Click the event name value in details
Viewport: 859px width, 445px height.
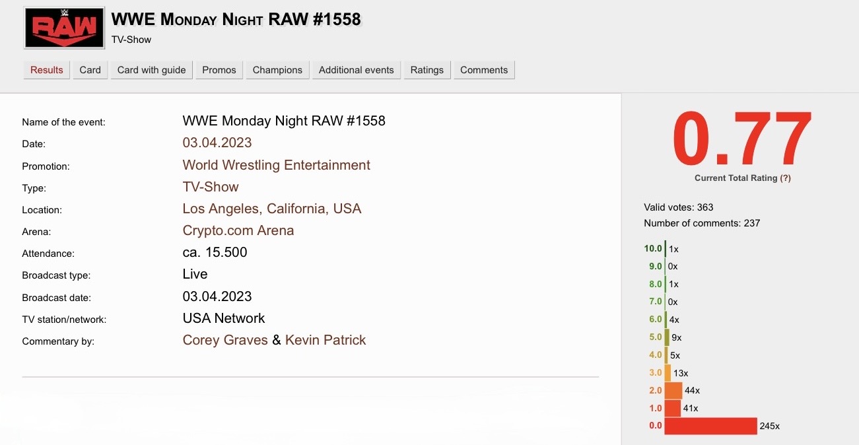click(x=284, y=121)
